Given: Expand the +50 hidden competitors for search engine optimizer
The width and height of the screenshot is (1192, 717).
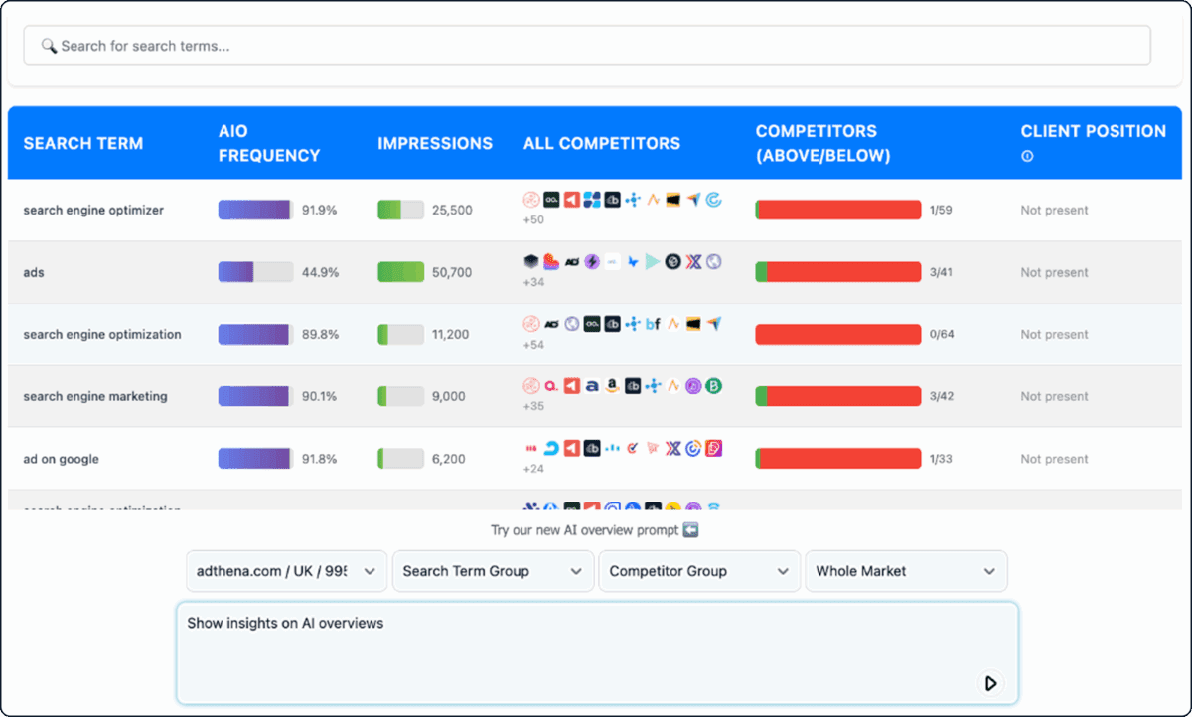Looking at the screenshot, I should tap(534, 219).
